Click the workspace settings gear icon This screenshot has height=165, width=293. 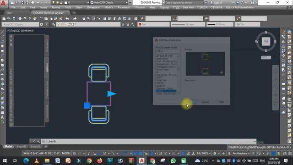[x=42, y=24]
